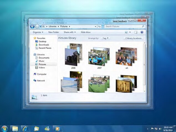Screen dimensions: 176x132
Task: Click the taskbar clock 10:10 AM
Action: pos(168,127)
